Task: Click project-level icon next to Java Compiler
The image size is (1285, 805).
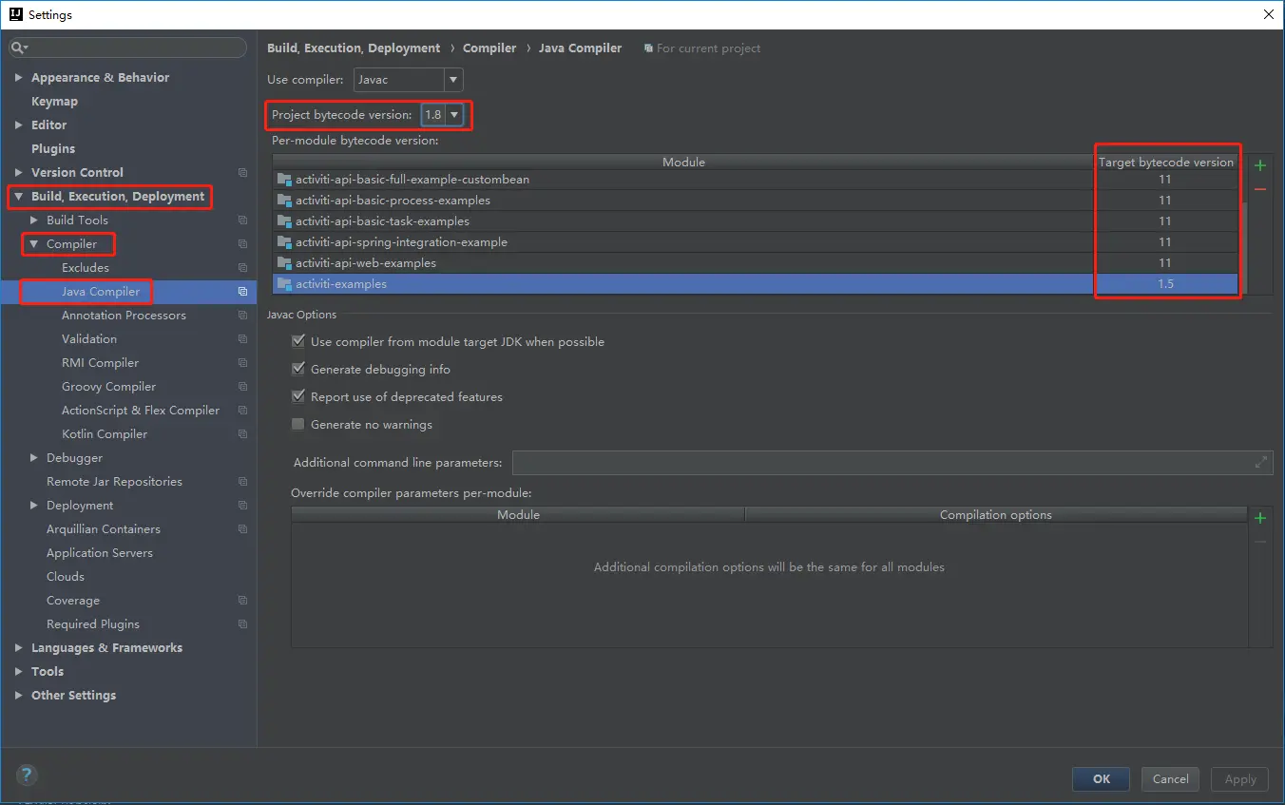Action: coord(242,292)
